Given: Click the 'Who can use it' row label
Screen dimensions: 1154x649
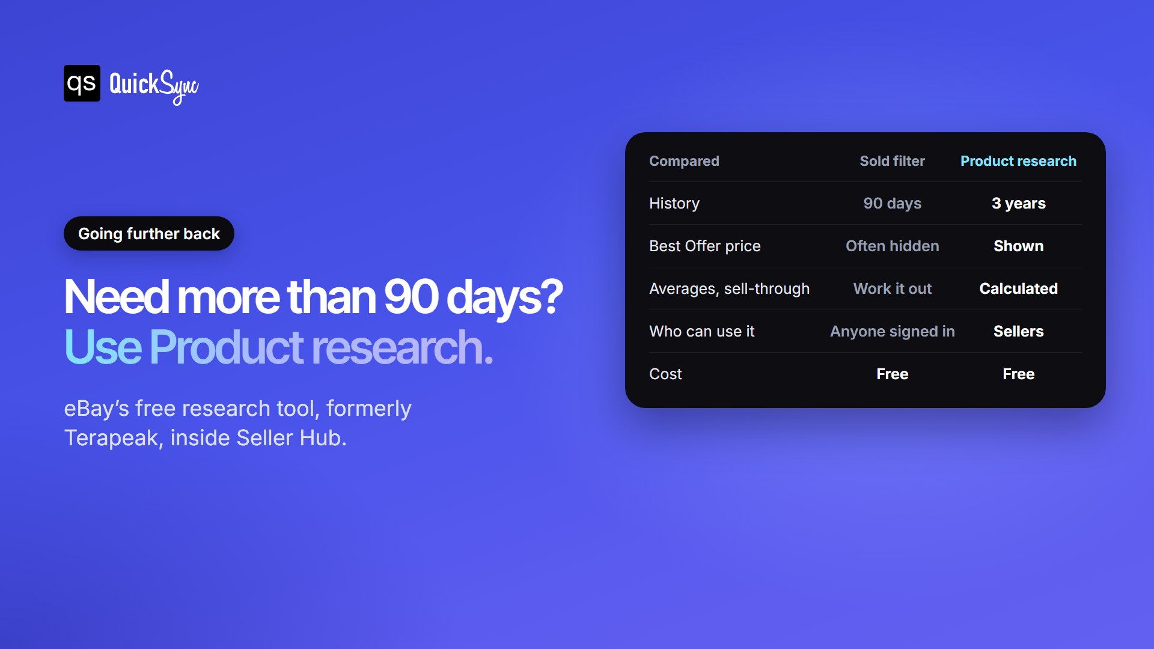Looking at the screenshot, I should click(701, 331).
